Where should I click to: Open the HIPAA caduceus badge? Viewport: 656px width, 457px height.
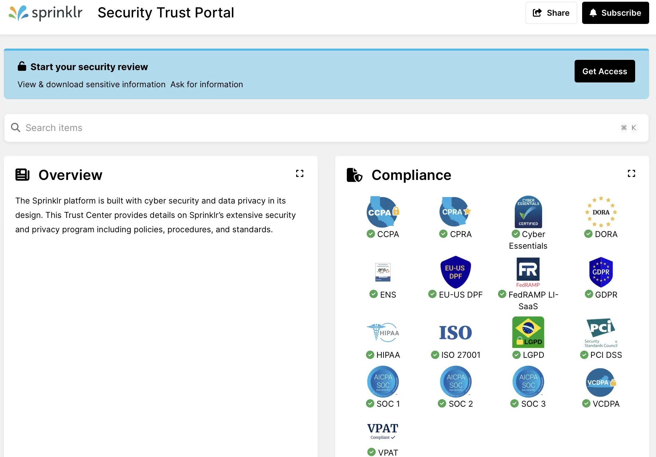(383, 332)
